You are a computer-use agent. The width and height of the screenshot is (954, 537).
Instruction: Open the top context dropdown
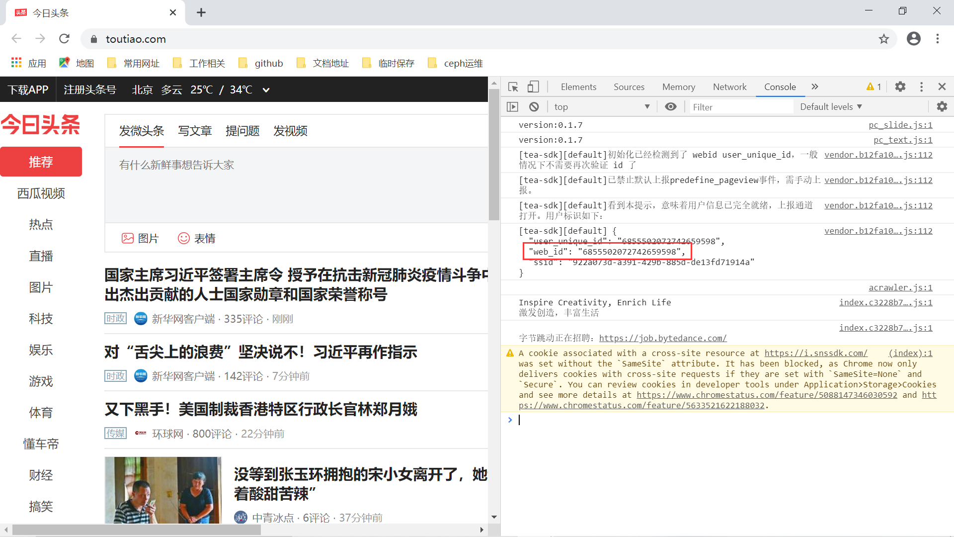coord(602,107)
